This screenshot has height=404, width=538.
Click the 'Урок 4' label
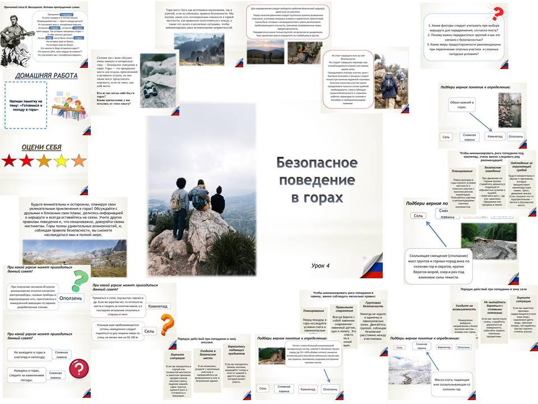tap(321, 263)
